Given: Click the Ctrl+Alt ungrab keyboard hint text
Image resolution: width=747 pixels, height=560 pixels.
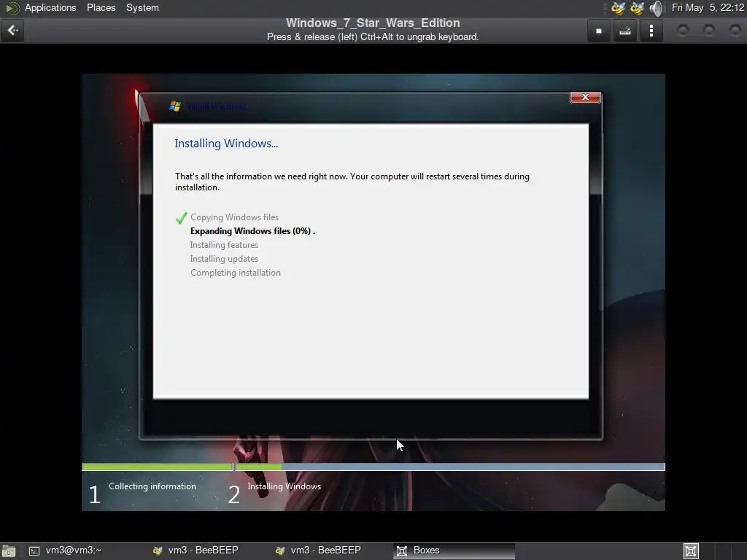Looking at the screenshot, I should 373,37.
